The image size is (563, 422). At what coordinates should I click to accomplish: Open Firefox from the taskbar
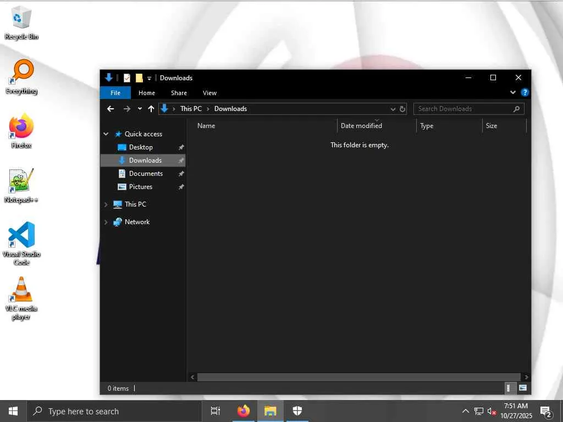coord(244,411)
